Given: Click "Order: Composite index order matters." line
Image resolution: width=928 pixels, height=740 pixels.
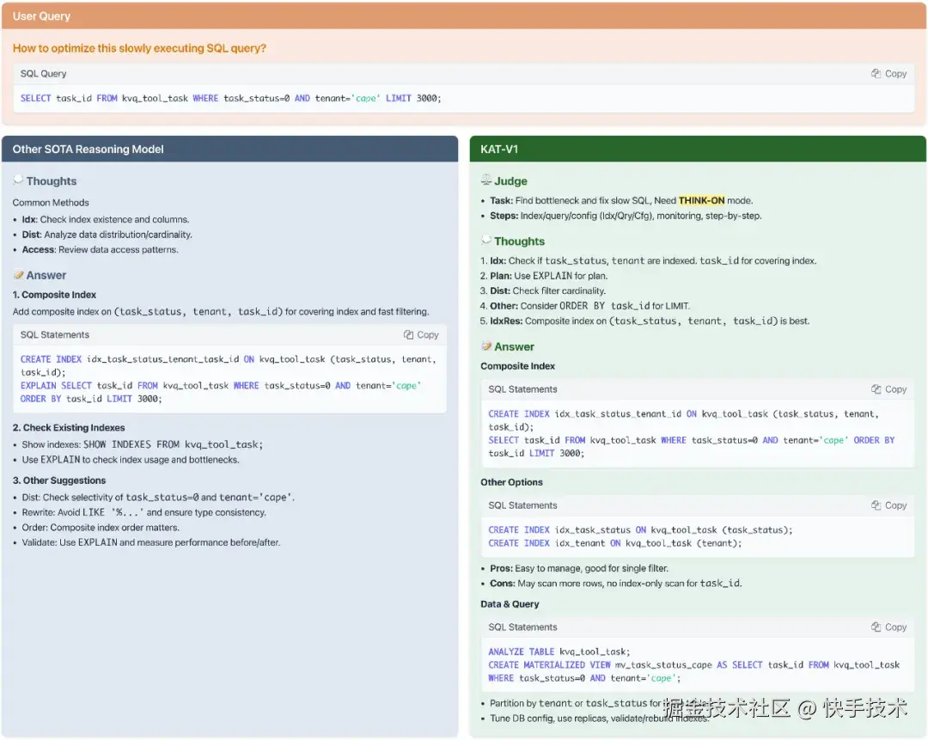Looking at the screenshot, I should [101, 528].
